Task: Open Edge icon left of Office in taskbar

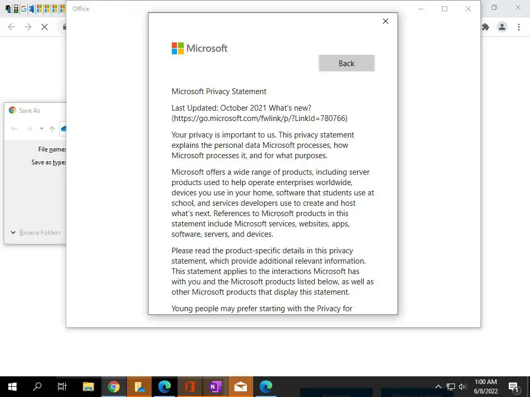Action: [x=165, y=387]
